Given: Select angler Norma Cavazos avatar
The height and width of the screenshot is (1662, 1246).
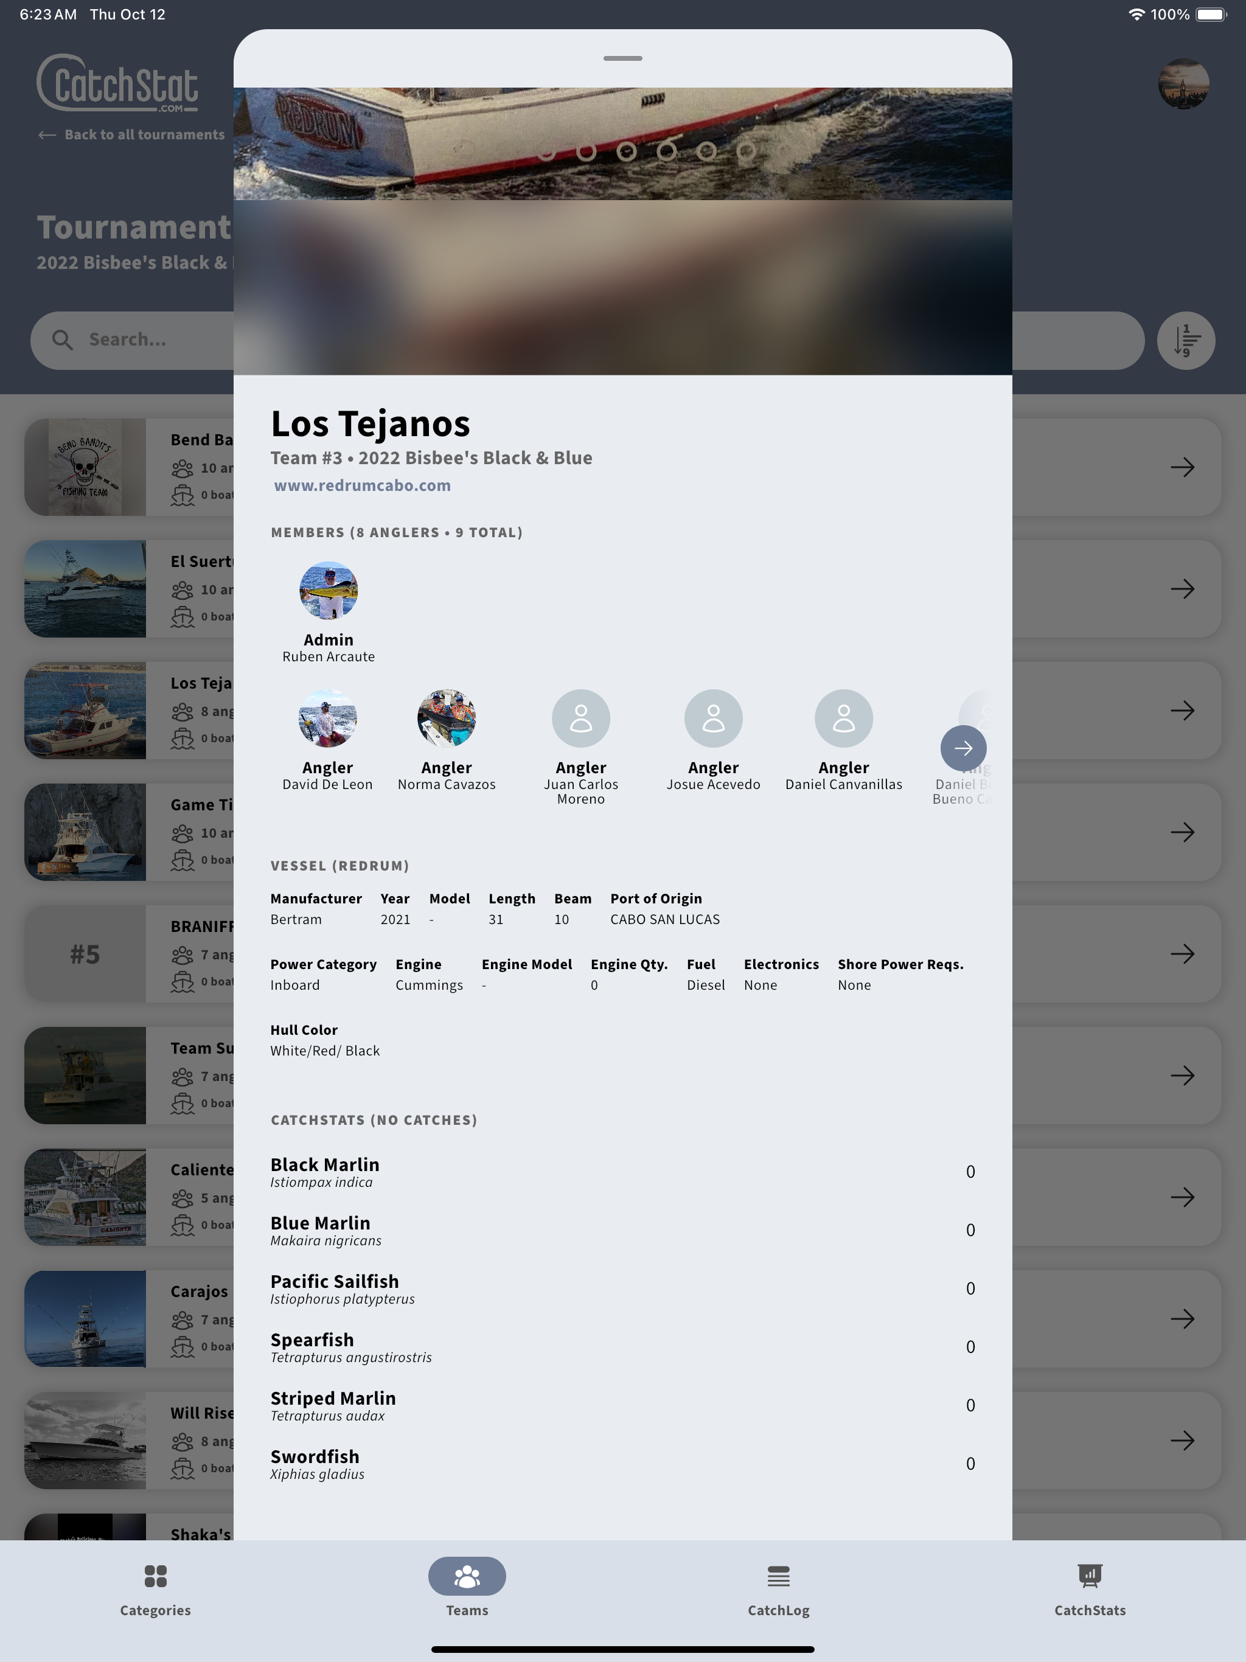Looking at the screenshot, I should 447,718.
